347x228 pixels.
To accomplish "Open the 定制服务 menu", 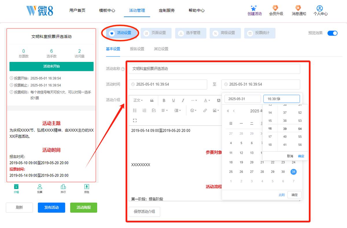I will point(167,10).
